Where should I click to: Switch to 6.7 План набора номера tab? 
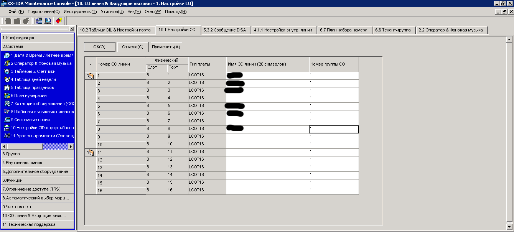(x=344, y=30)
